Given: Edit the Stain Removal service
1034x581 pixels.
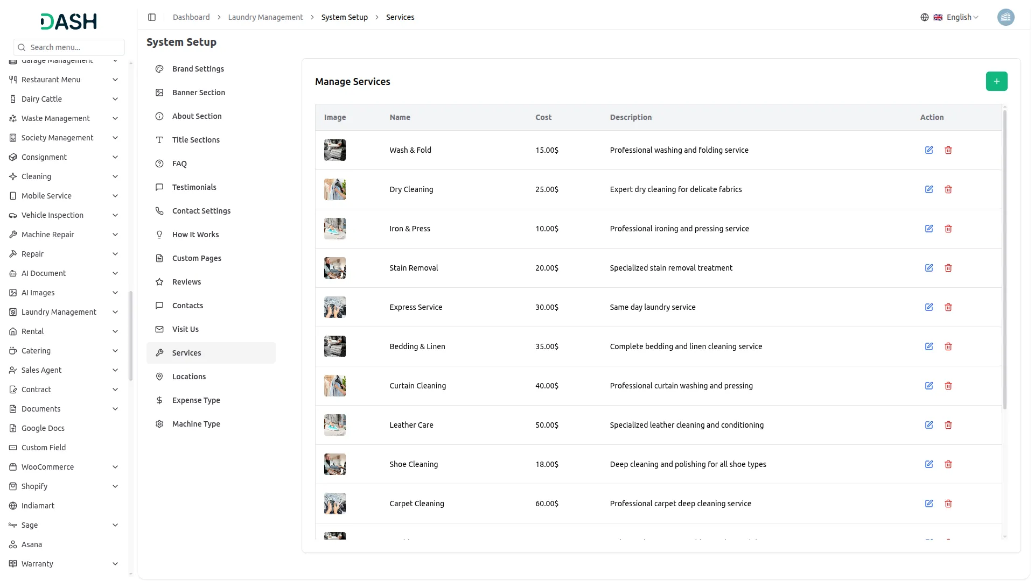Looking at the screenshot, I should [929, 268].
